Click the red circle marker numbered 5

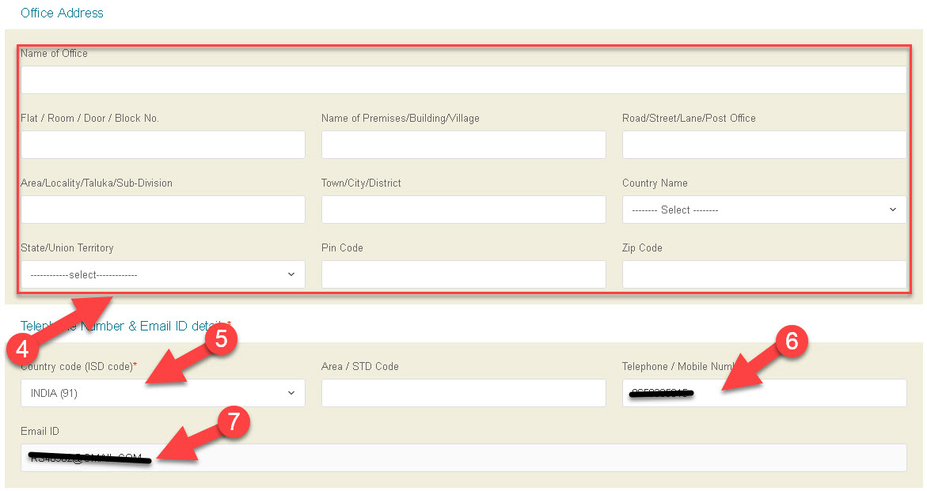click(221, 339)
